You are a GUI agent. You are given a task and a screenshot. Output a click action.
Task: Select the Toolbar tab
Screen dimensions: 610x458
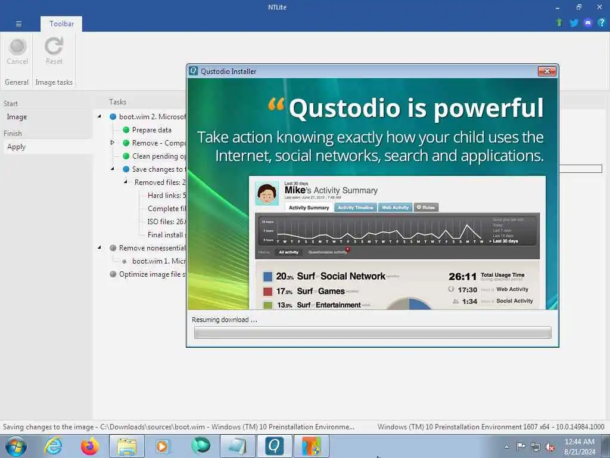click(61, 24)
